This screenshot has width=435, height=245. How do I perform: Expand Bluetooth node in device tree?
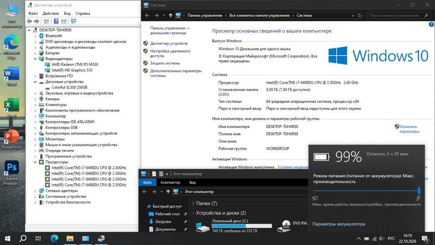[x=35, y=36]
